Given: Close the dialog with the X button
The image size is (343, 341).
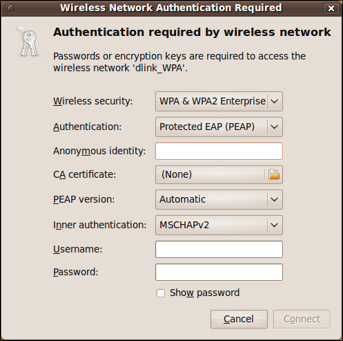Looking at the screenshot, I should coord(331,8).
